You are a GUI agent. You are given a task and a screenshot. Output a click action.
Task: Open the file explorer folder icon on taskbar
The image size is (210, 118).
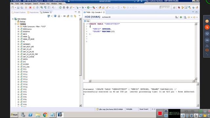(38, 115)
